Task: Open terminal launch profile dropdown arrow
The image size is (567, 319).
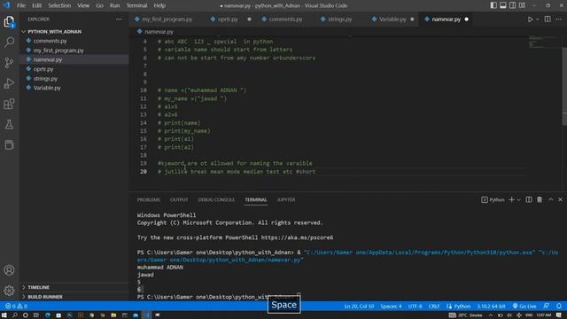Action: click(x=518, y=199)
